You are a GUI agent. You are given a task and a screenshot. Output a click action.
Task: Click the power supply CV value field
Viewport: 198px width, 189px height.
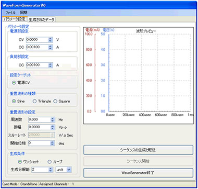tap(37, 40)
